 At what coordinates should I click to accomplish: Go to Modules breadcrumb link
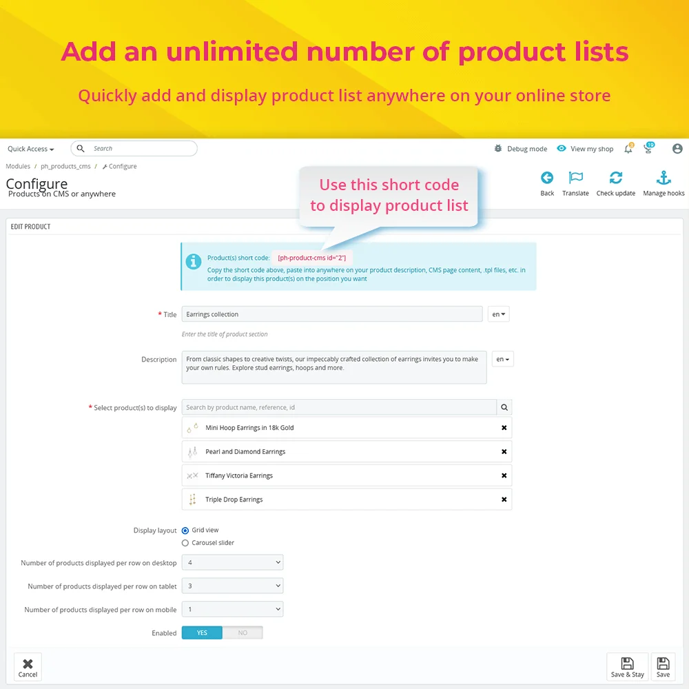tap(18, 167)
